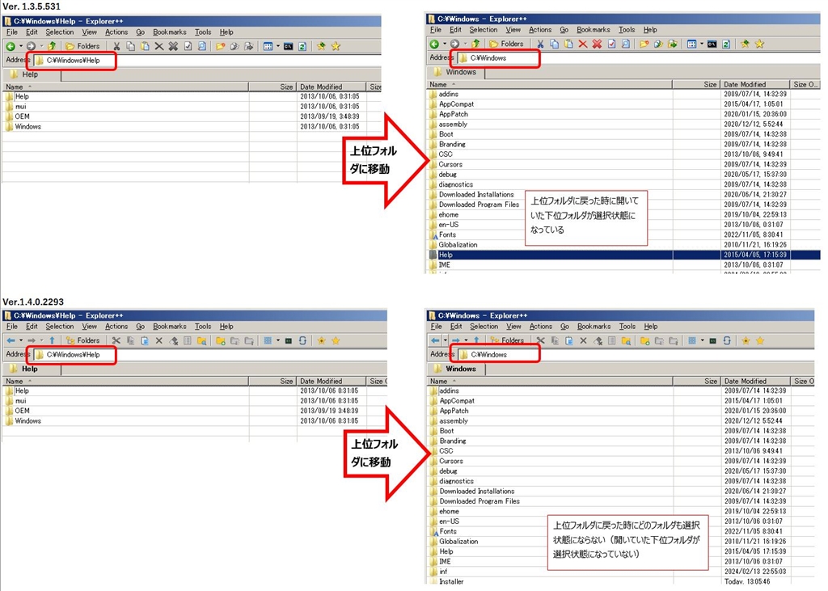
Task: Click Properties icon in the 1.3.5.531 C:\Windows window
Action: 611,44
